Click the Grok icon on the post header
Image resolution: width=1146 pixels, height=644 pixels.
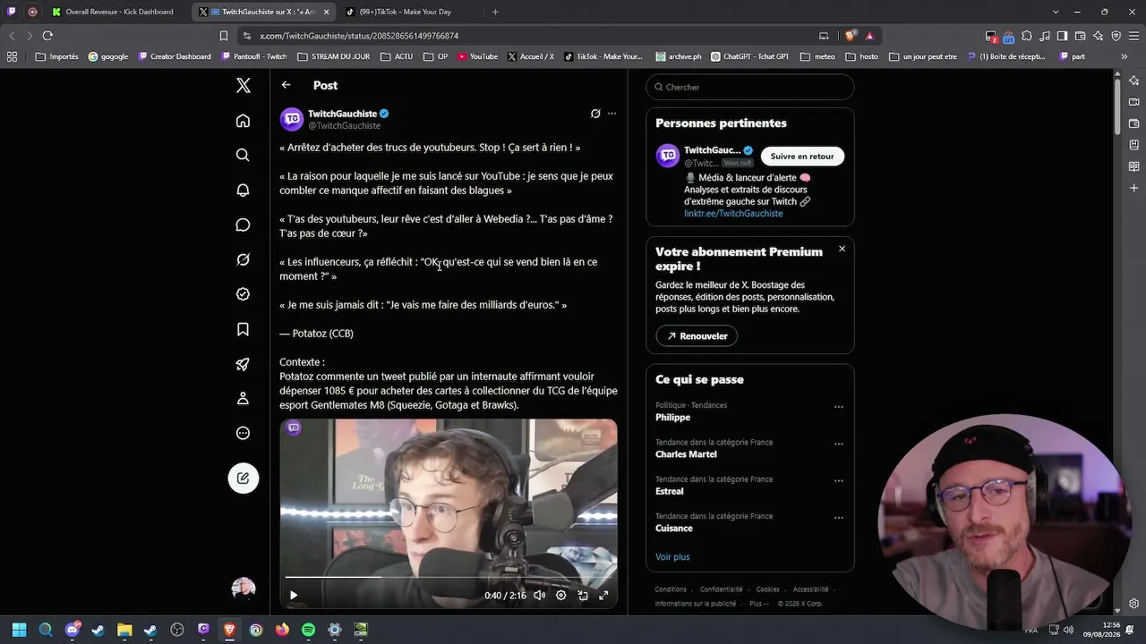[595, 114]
